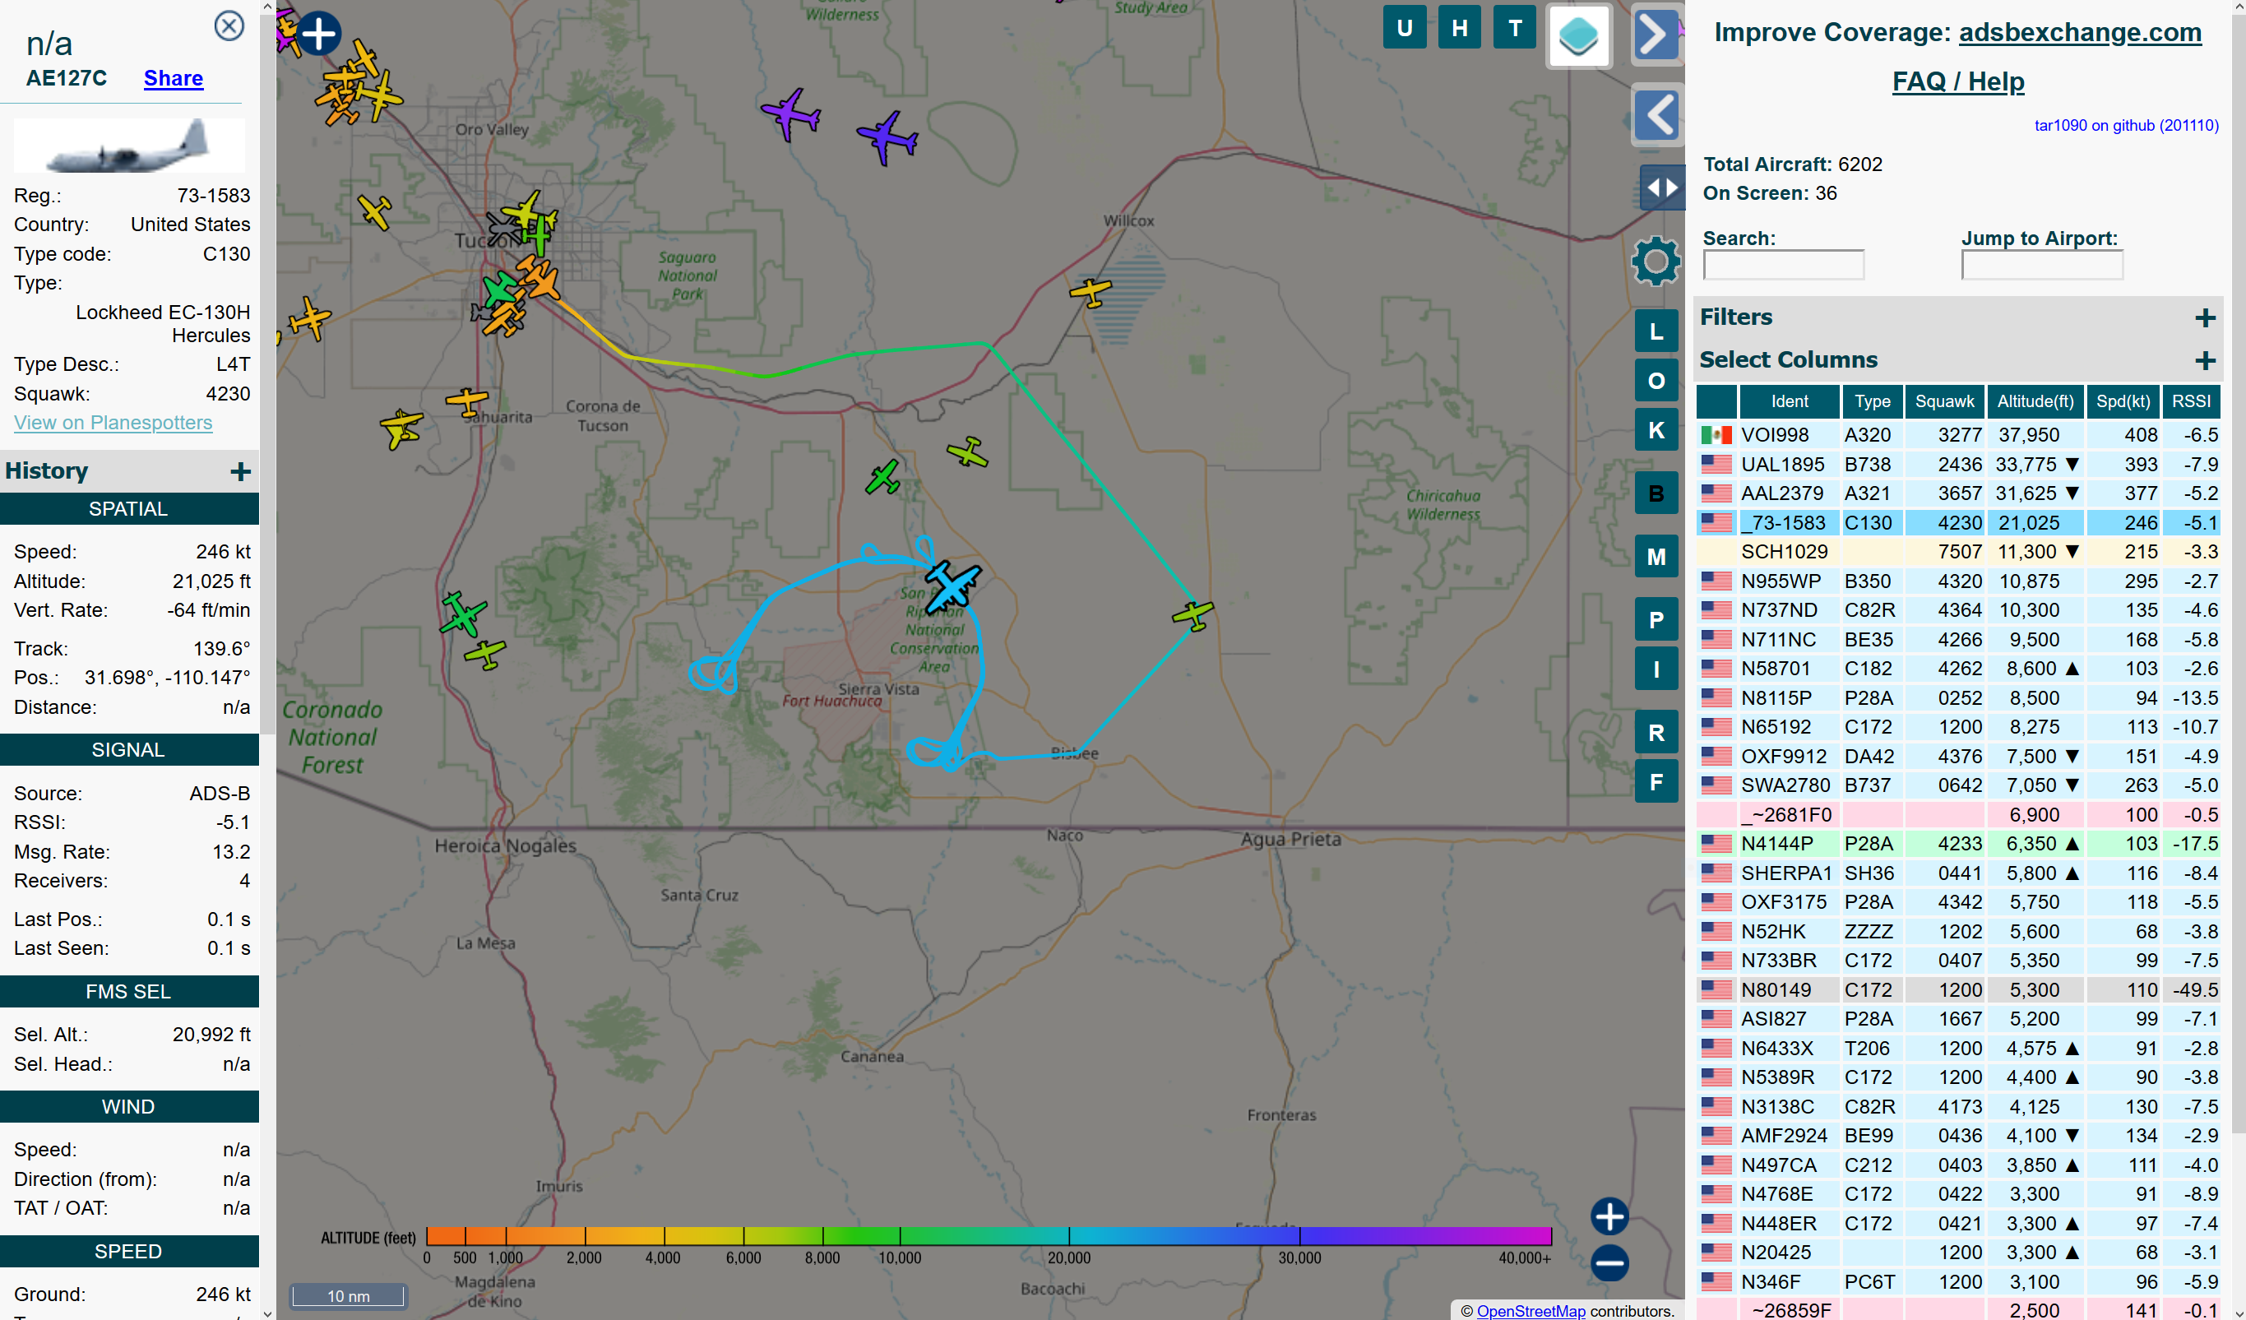This screenshot has width=2246, height=1320.
Task: Click the plus button at map top-left
Action: 319,34
